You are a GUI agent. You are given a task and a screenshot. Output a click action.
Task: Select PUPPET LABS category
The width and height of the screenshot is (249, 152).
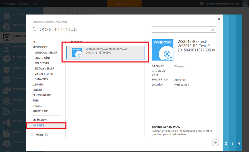point(40,111)
